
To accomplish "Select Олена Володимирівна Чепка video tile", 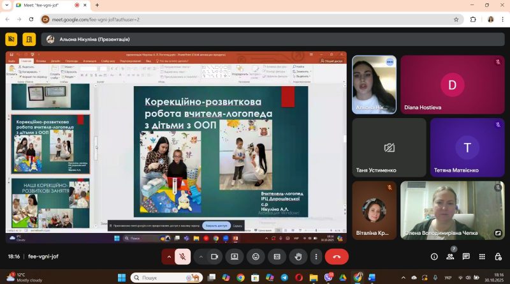I will pyautogui.click(x=453, y=211).
